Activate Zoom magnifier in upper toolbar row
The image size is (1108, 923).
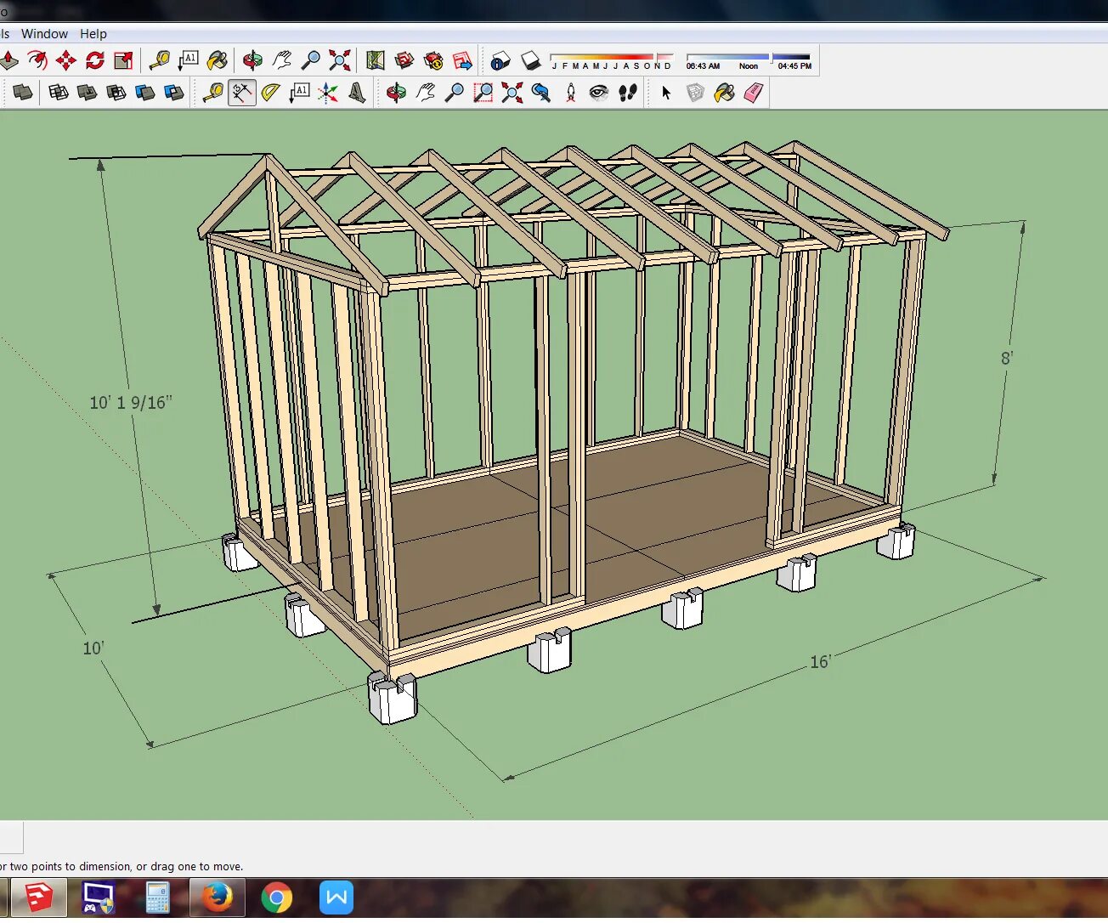[310, 60]
